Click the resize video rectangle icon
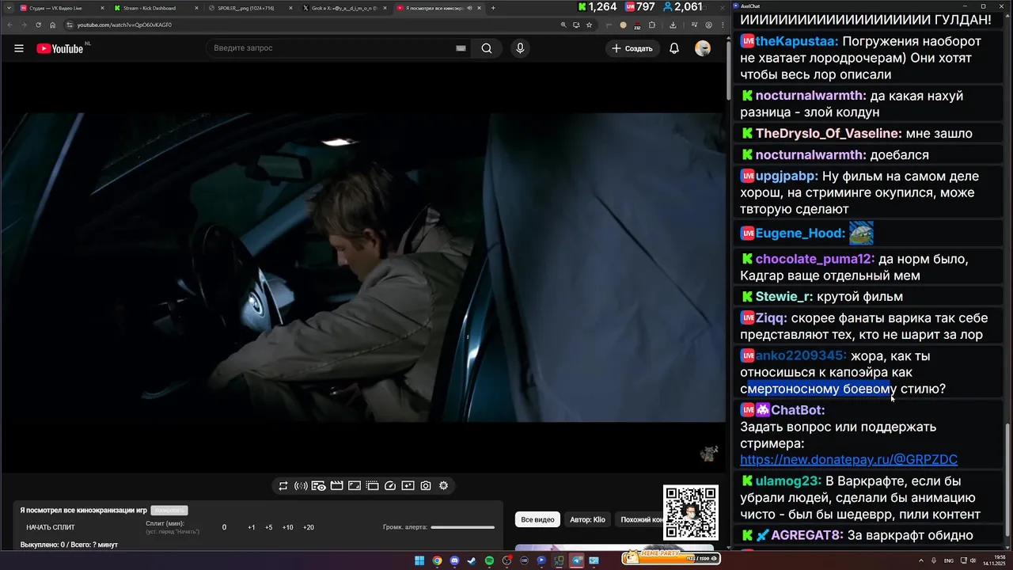This screenshot has height=570, width=1013. coord(355,486)
